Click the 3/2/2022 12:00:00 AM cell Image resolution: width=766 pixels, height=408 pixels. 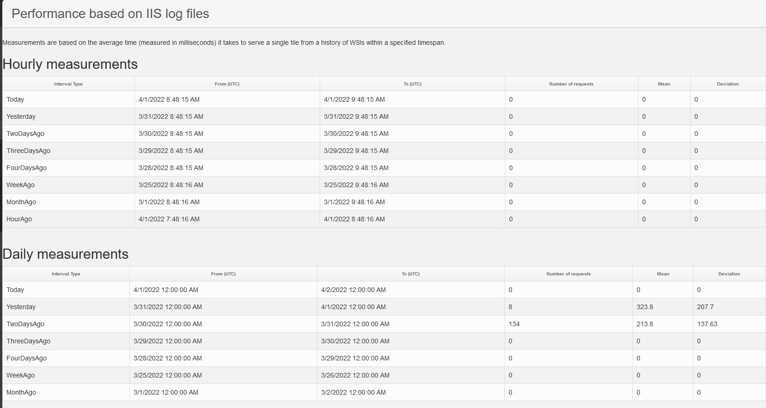click(x=353, y=392)
